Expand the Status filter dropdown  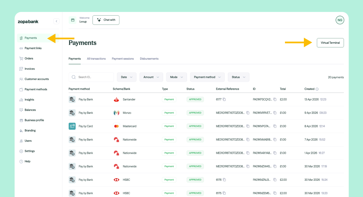tap(238, 77)
